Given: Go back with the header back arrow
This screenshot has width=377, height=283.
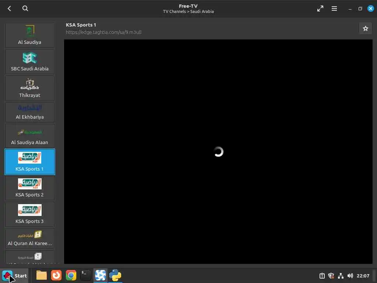Looking at the screenshot, I should click(x=9, y=9).
